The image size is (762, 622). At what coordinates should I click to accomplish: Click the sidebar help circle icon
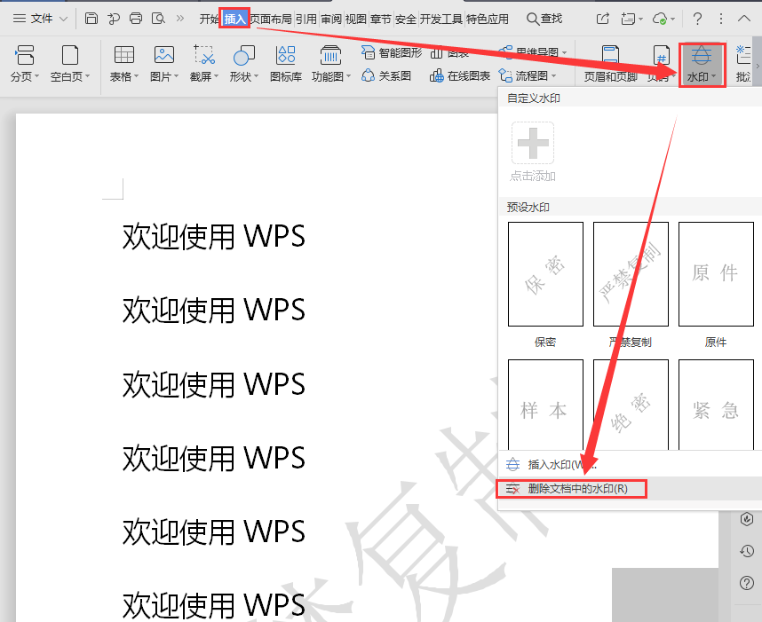tap(747, 583)
